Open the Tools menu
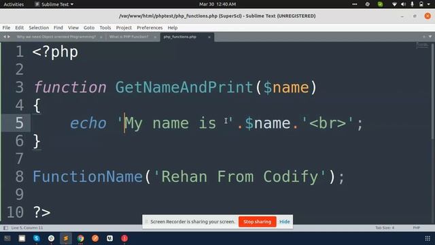 click(x=105, y=27)
